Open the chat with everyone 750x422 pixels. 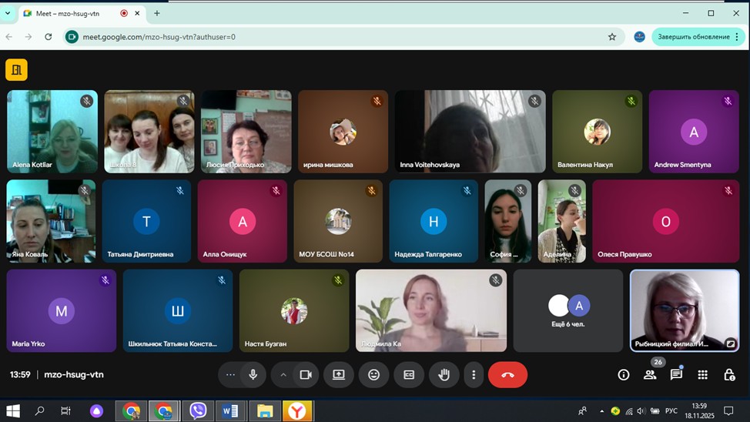[676, 375]
